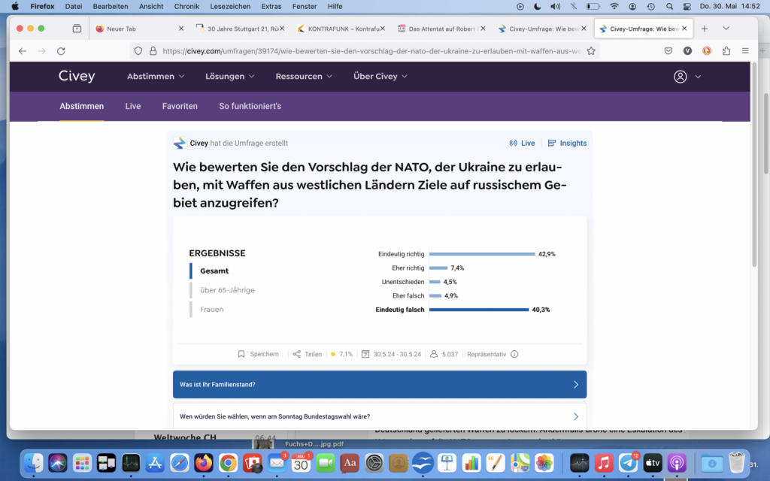Open the Firefox extensions puzzle icon
Screen dimensions: 770x481
(726, 51)
